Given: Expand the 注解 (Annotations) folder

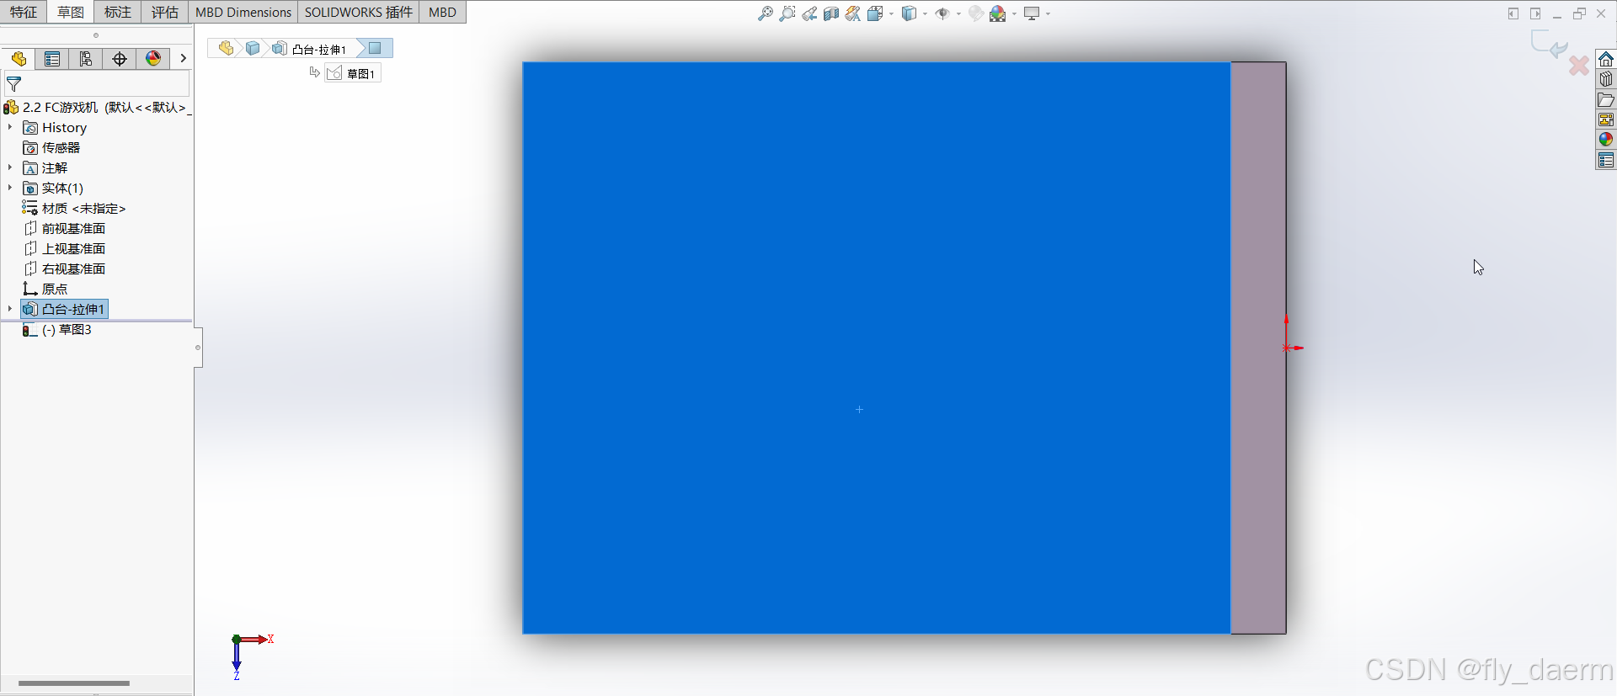Looking at the screenshot, I should point(10,168).
